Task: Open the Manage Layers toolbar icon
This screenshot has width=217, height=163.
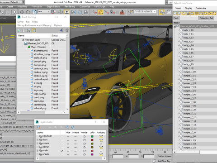Action: (x=162, y=12)
